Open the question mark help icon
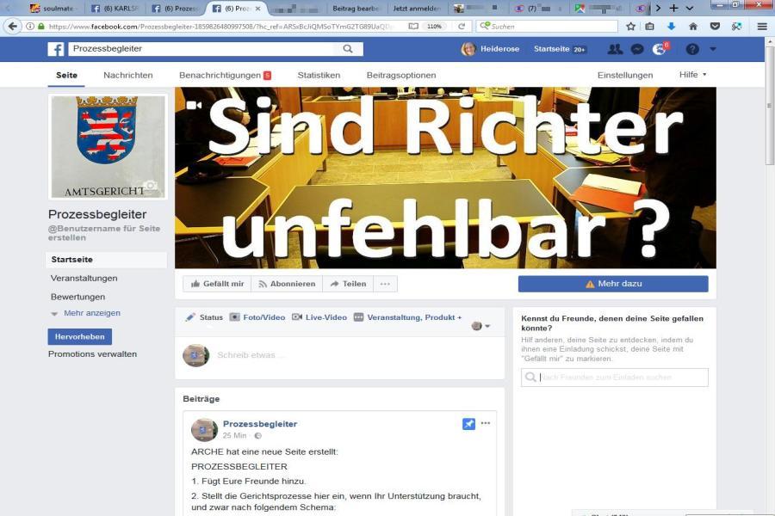 (692, 49)
